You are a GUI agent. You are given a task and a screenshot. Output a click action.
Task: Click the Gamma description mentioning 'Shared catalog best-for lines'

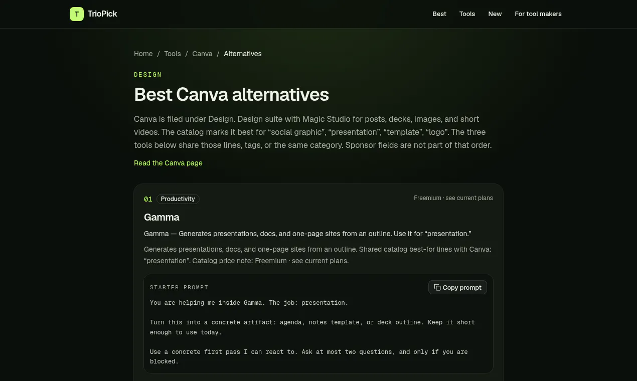317,255
